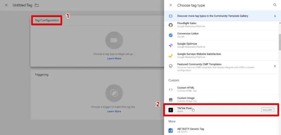Expand the Featured Community CMP Templates chevron
Screen dimensions: 281x135
[x=275, y=66]
